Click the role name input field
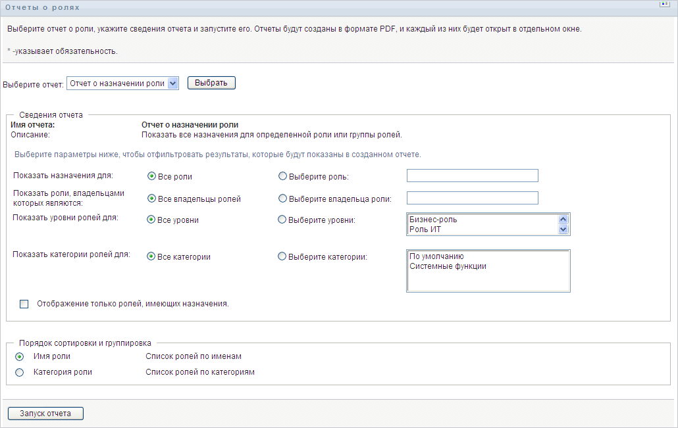 [473, 176]
